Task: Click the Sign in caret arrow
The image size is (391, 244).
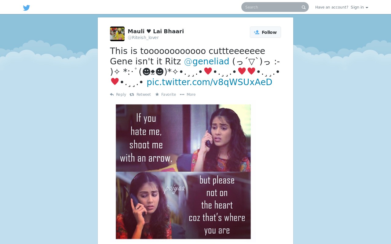Action: 367,8
